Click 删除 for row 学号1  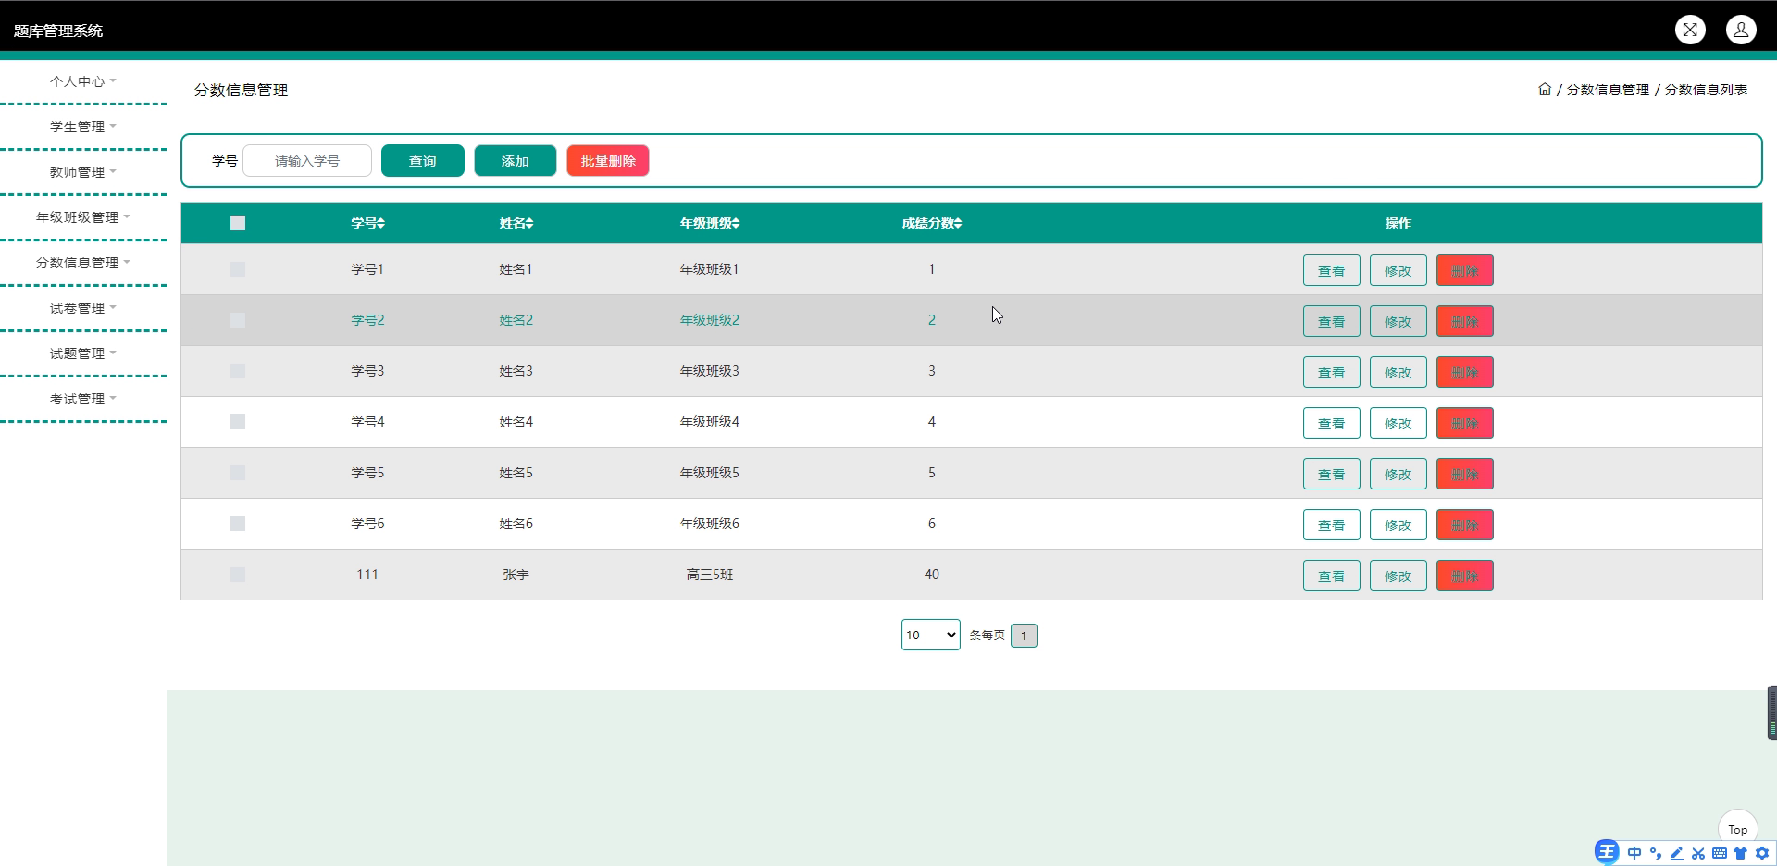pyautogui.click(x=1465, y=270)
